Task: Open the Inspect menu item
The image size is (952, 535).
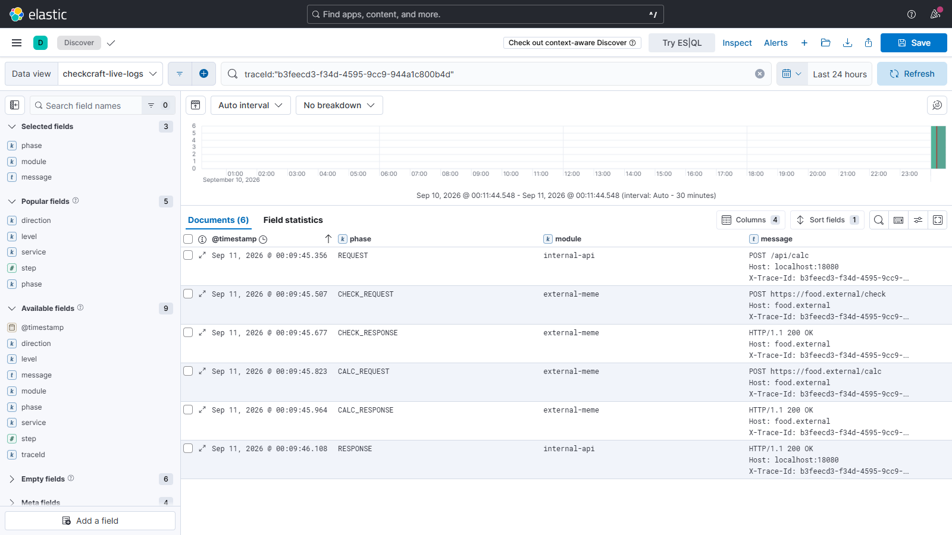Action: (737, 43)
